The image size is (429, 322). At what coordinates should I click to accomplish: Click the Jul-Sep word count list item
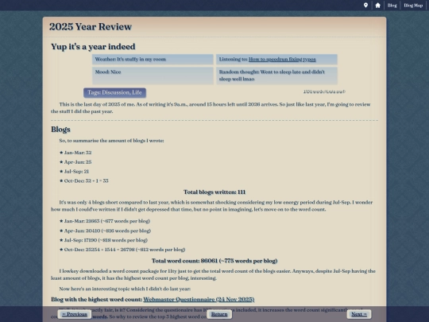click(x=103, y=240)
